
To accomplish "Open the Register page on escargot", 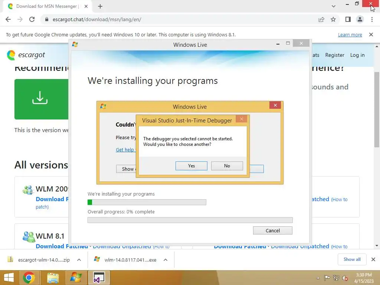I will click(335, 55).
